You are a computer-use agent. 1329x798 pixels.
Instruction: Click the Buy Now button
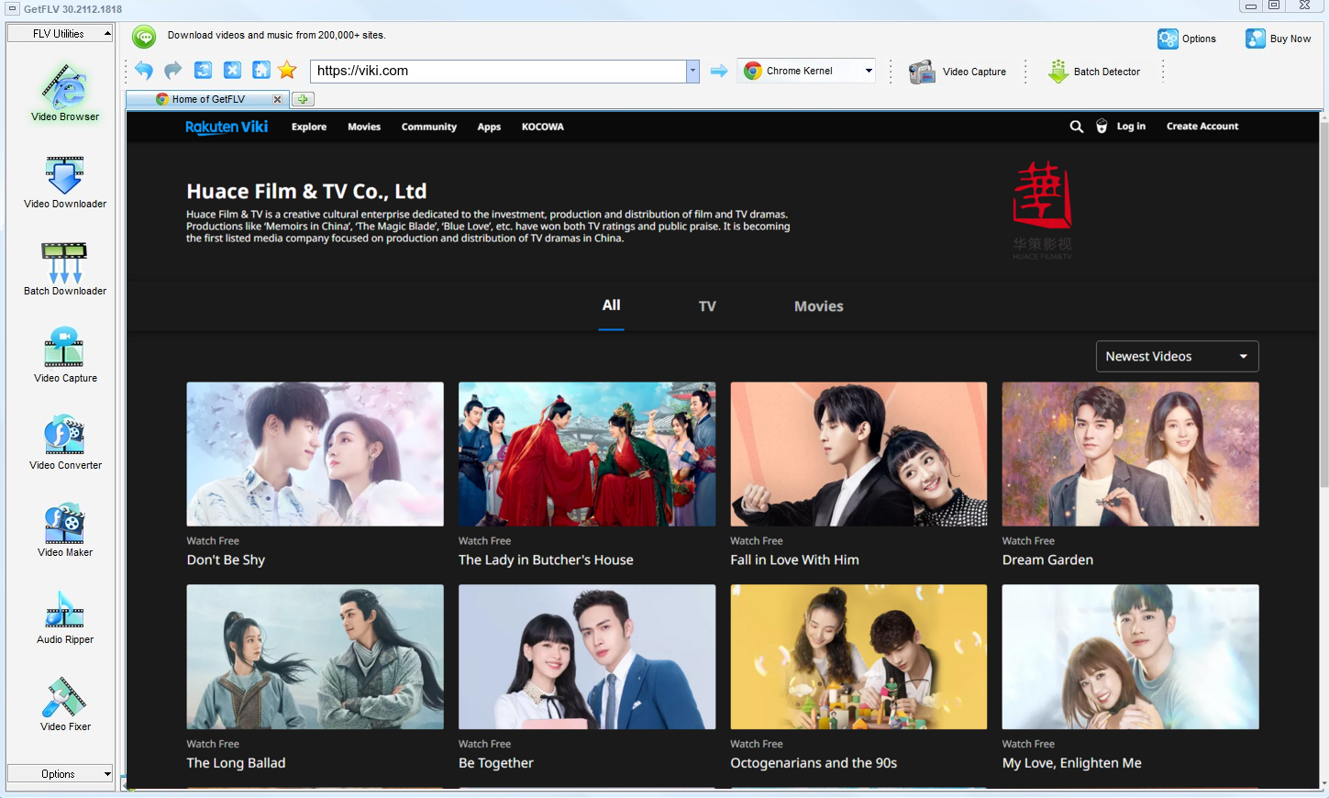[1278, 39]
